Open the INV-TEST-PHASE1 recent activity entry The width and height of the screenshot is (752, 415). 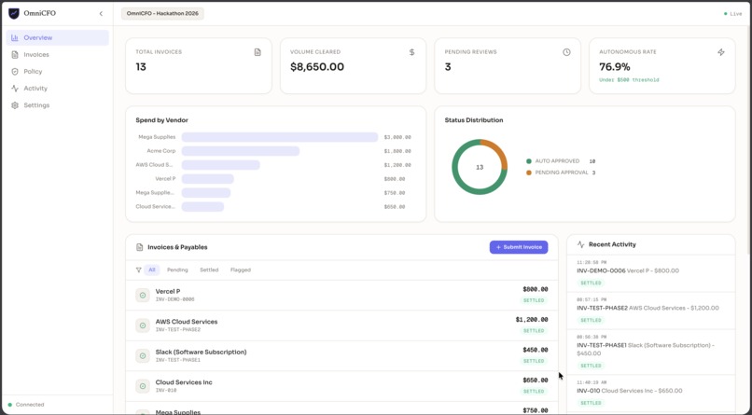tap(651, 352)
